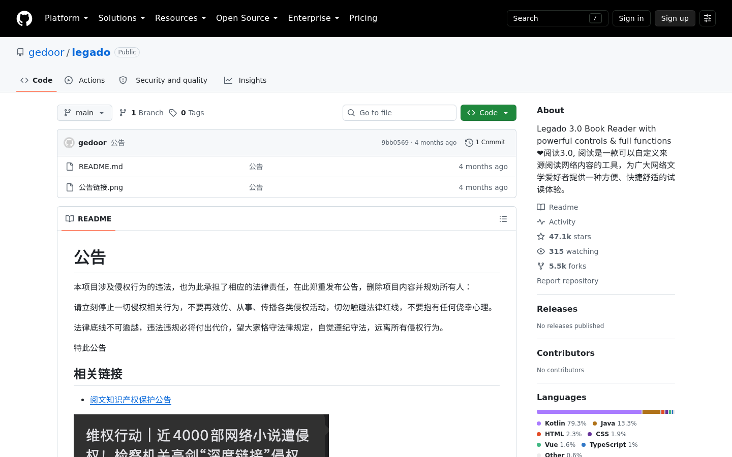The height and width of the screenshot is (457, 732).
Task: Select the README tab header
Action: point(88,219)
